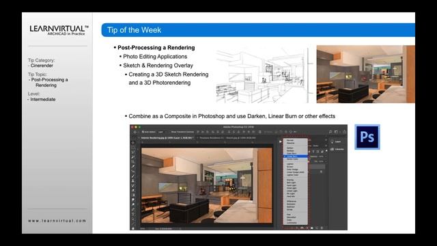The height and width of the screenshot is (246, 437).
Task: Choose Lighten blend mode
Action: pyautogui.click(x=290, y=164)
